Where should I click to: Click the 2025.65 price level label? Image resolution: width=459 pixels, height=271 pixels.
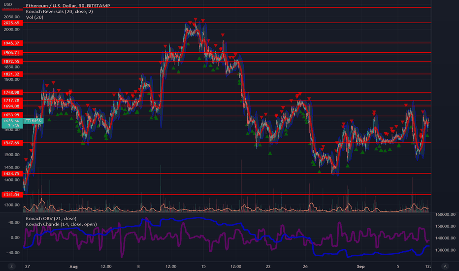[12, 23]
